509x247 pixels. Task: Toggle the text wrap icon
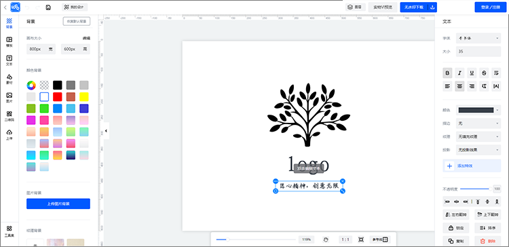(496, 73)
